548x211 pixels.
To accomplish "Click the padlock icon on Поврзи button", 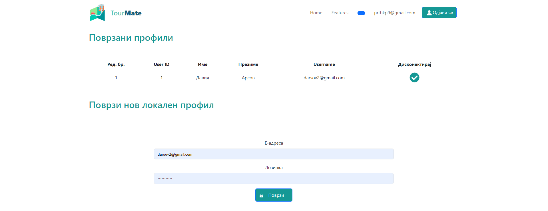I will [x=261, y=196].
